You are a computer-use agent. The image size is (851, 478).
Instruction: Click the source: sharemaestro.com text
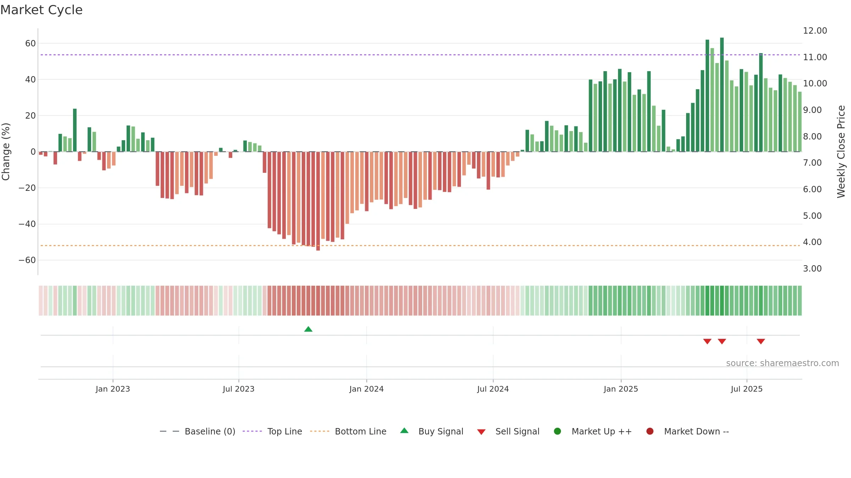783,363
